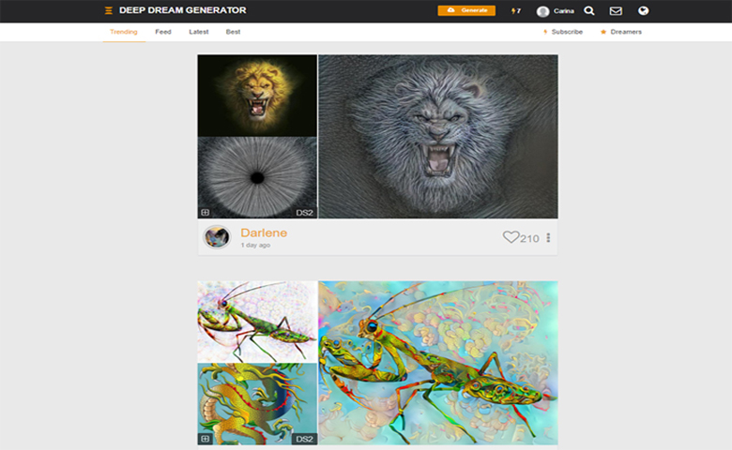Open the globe notifications icon
Image resolution: width=732 pixels, height=450 pixels.
coord(643,10)
